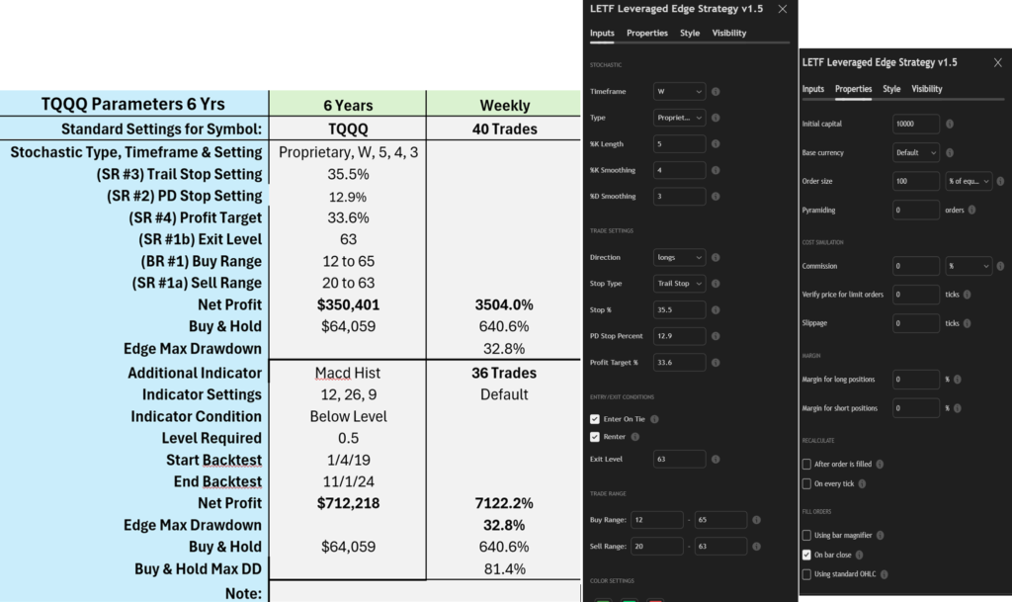Click info icon for %K Smoothing

(716, 170)
